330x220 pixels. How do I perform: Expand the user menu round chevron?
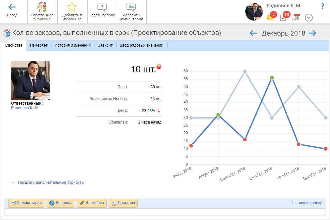click(x=309, y=18)
